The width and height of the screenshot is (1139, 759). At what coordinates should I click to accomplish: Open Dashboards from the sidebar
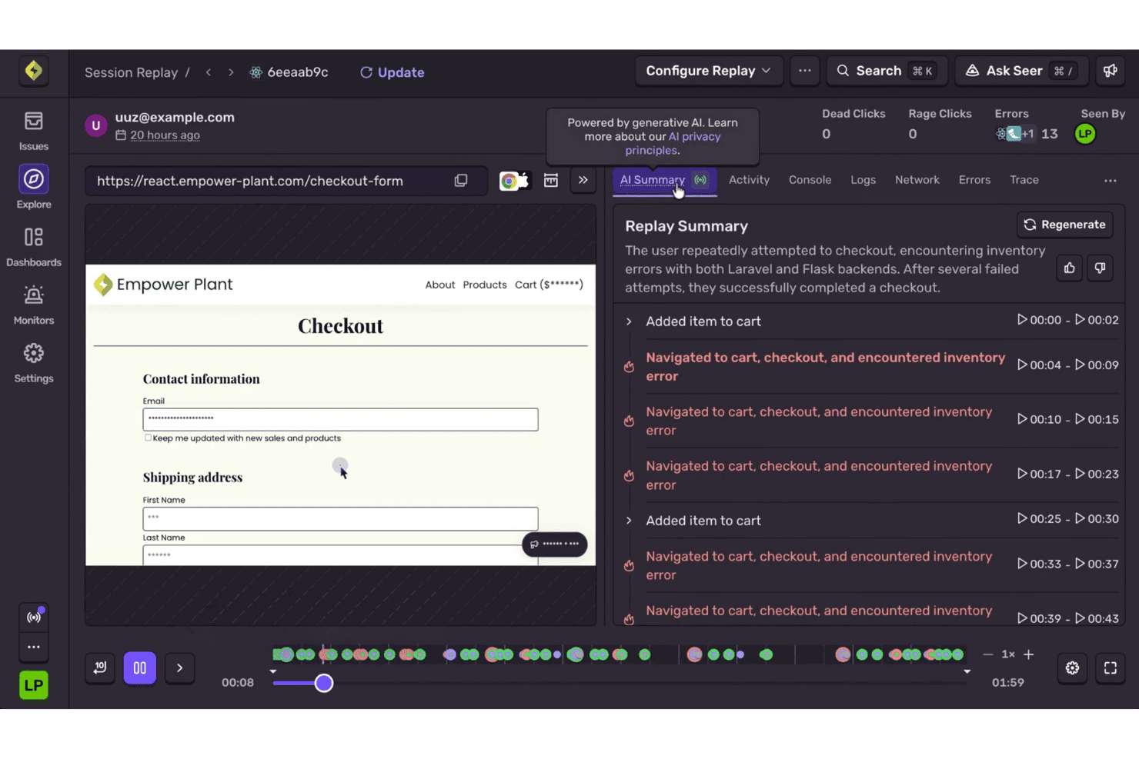coord(34,247)
